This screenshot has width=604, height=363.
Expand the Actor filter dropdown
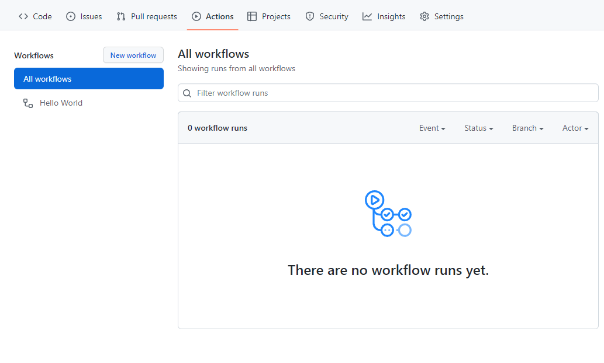click(575, 128)
